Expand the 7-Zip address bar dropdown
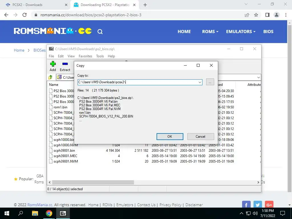 [x=258, y=78]
